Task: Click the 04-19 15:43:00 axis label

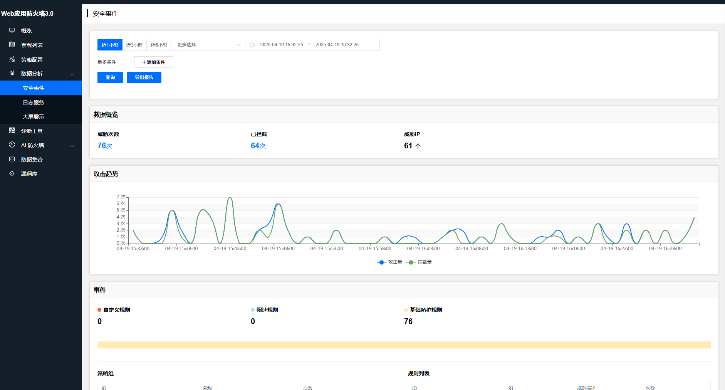Action: click(x=230, y=249)
